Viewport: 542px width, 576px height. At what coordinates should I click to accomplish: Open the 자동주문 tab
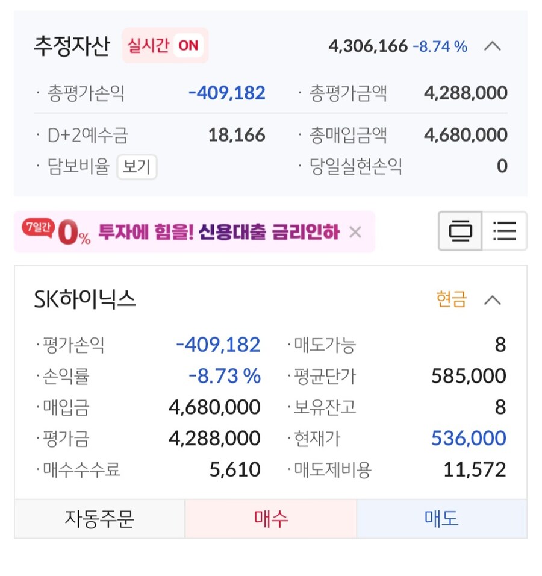point(99,517)
